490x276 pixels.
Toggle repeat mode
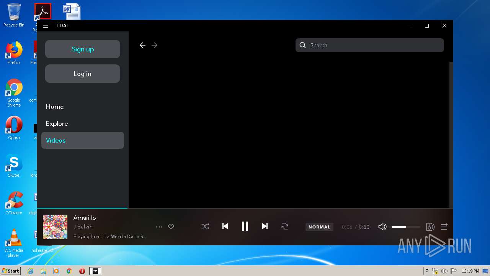tap(285, 227)
